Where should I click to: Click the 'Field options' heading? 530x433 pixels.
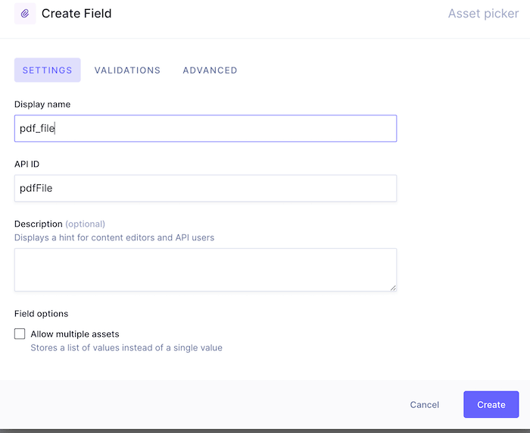coord(41,314)
